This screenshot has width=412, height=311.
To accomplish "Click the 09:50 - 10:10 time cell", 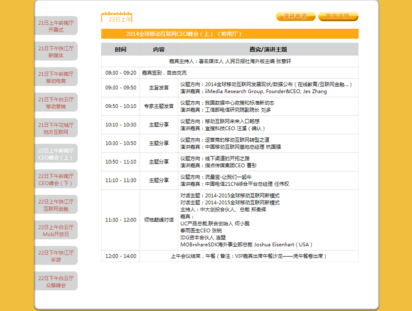I will [x=121, y=106].
